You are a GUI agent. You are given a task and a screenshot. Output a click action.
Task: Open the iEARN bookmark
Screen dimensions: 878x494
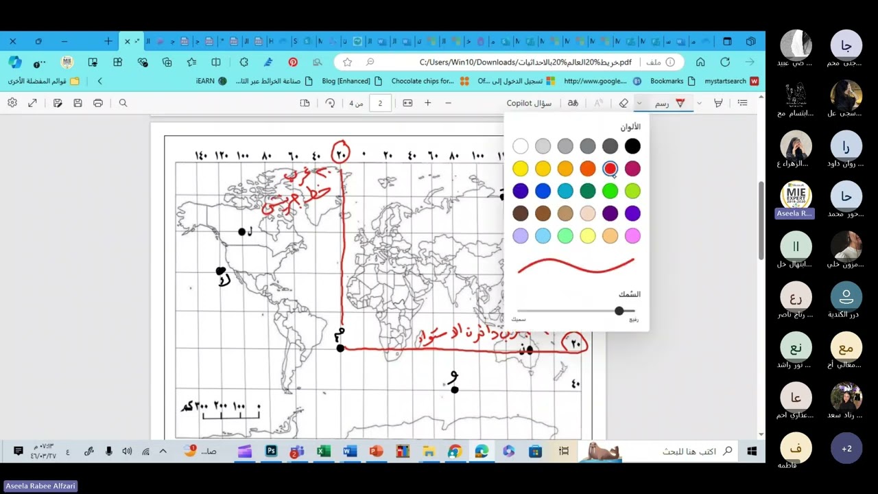click(211, 81)
